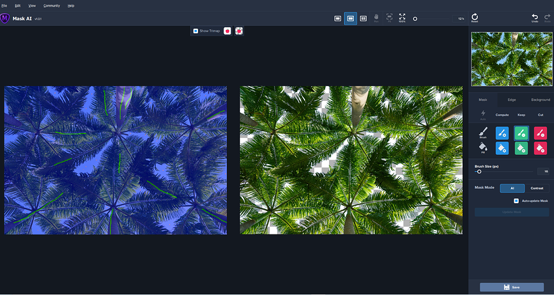Viewport: 554px width, 295px height.
Task: Toggle the Show Trimap checkbox
Action: pos(196,31)
